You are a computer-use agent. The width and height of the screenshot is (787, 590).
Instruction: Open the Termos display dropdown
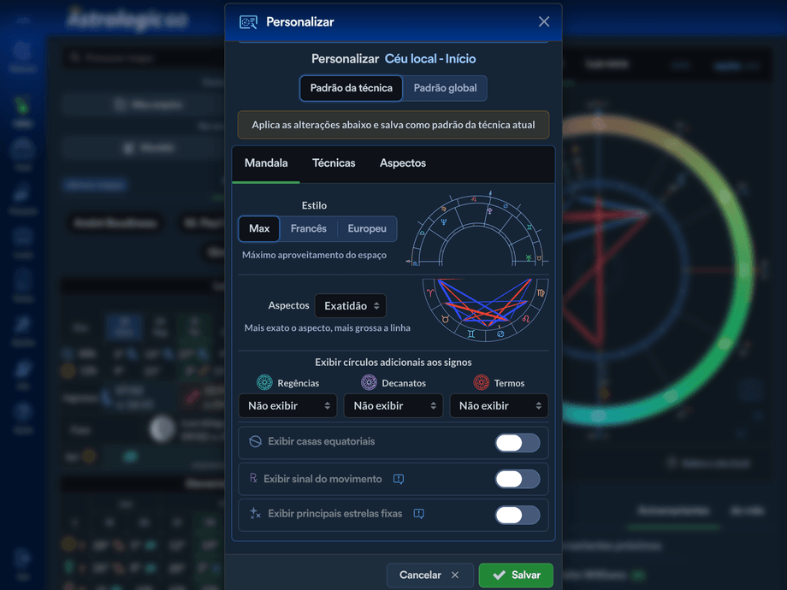pyautogui.click(x=499, y=406)
